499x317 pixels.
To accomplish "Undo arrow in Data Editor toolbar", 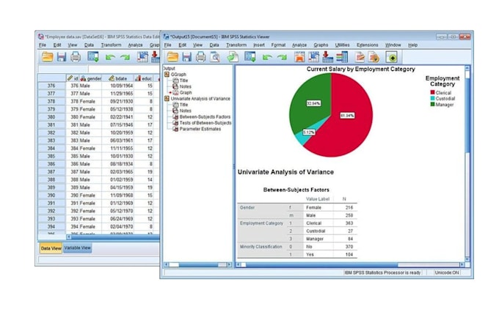I will tap(110, 57).
